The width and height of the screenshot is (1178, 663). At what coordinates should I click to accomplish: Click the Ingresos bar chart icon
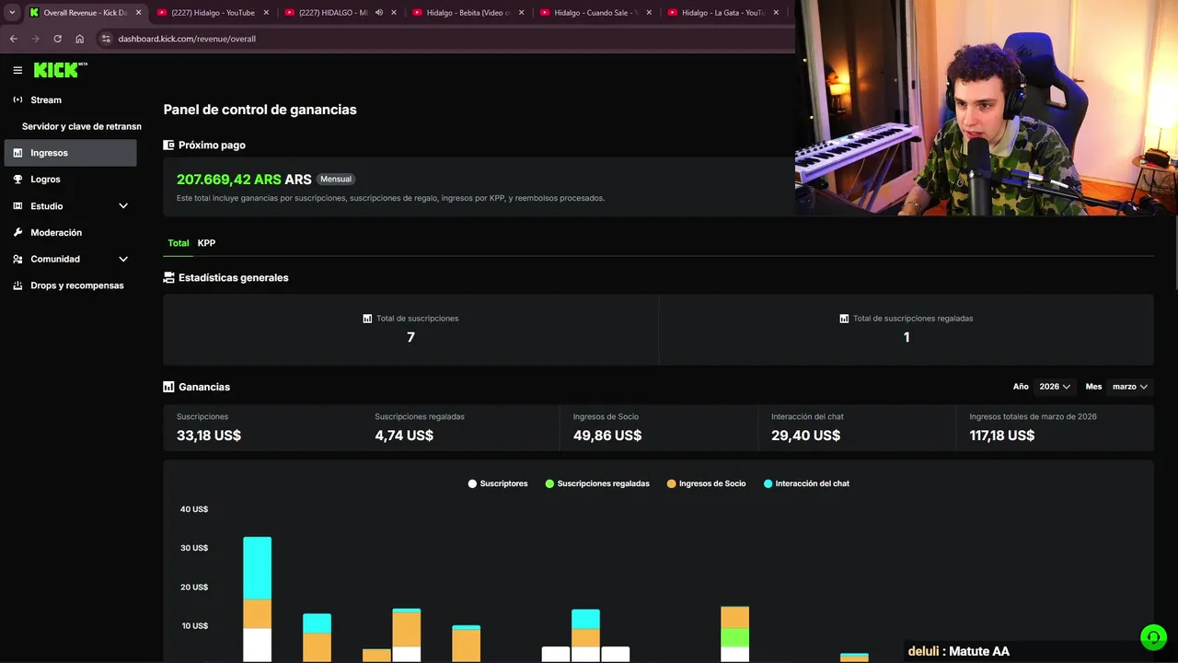point(17,153)
